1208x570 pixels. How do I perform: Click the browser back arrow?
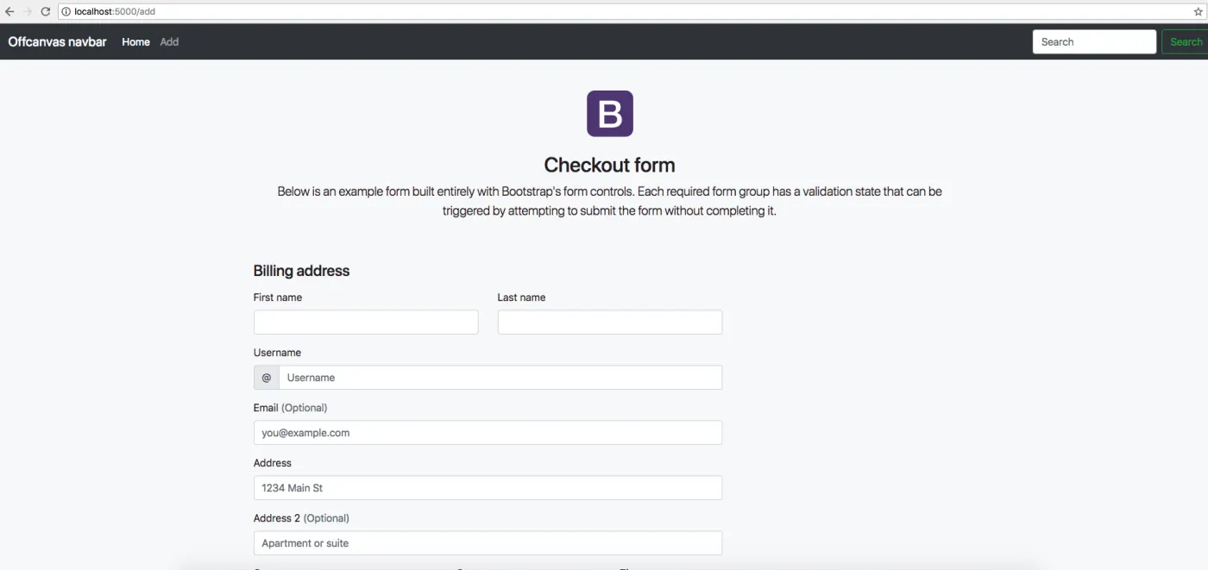tap(9, 12)
